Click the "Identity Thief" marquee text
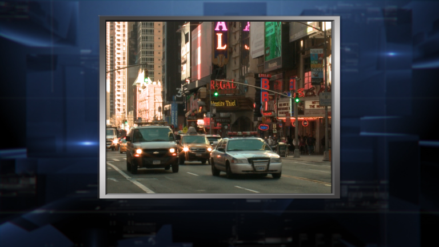This screenshot has height=247, width=439. [223, 103]
